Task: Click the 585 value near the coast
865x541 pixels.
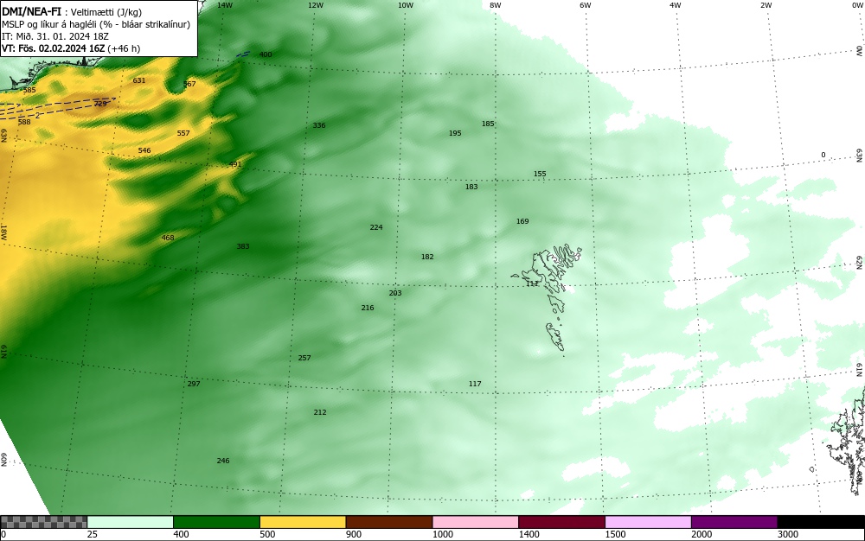Action: coord(29,90)
